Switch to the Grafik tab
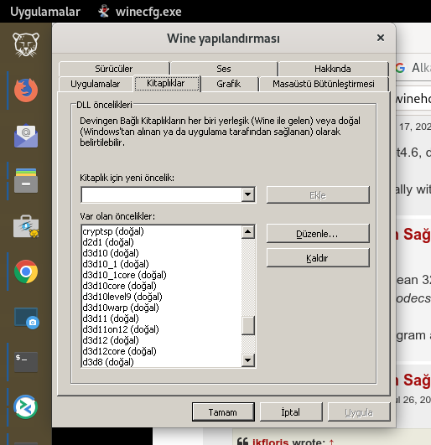Image resolution: width=431 pixels, height=445 pixels. pos(229,84)
